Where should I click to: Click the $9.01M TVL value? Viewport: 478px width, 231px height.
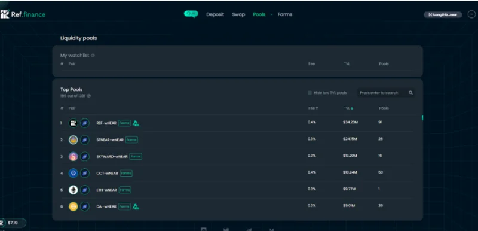pyautogui.click(x=349, y=206)
